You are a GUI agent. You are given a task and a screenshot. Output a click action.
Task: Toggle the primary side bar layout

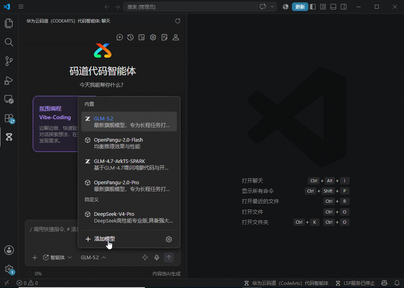(313, 7)
